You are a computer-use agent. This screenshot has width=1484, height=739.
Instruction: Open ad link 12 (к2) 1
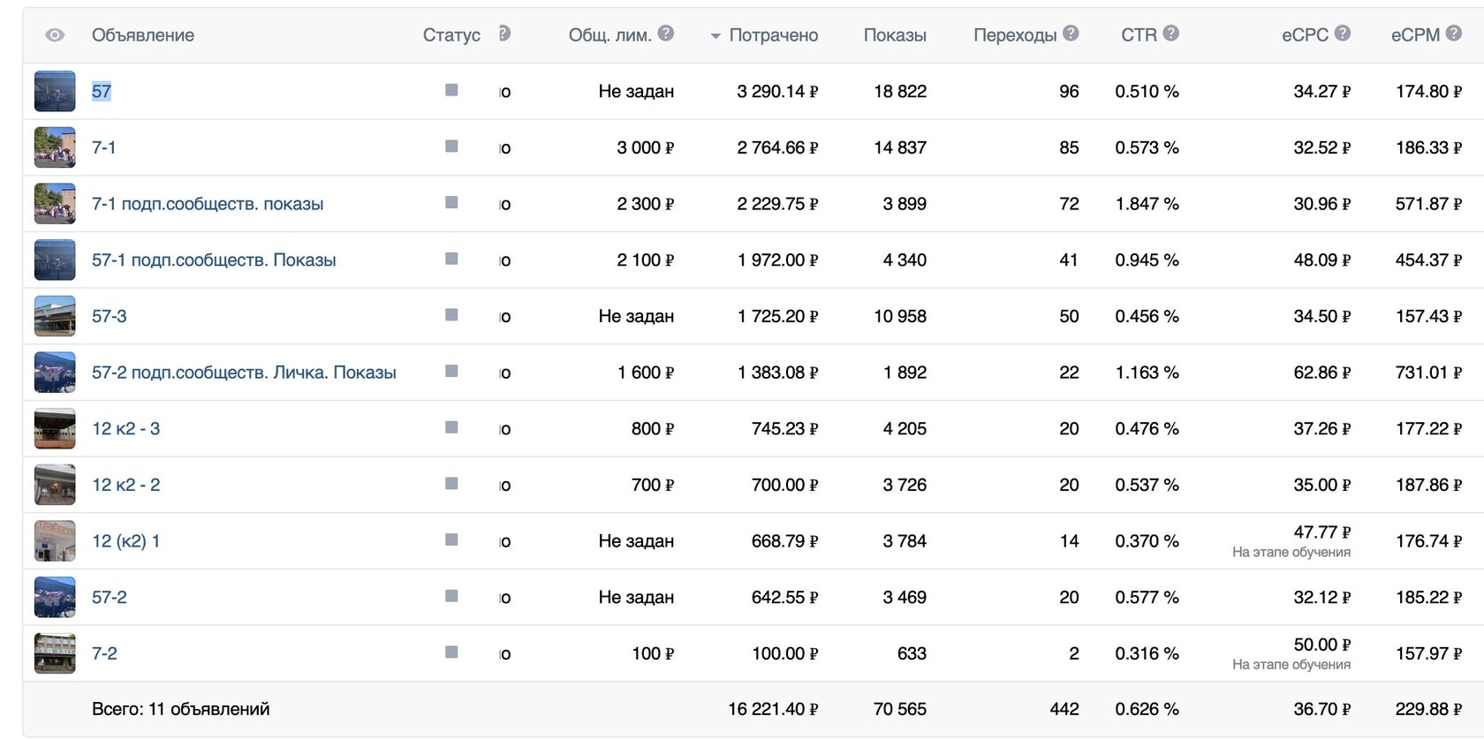click(x=126, y=541)
